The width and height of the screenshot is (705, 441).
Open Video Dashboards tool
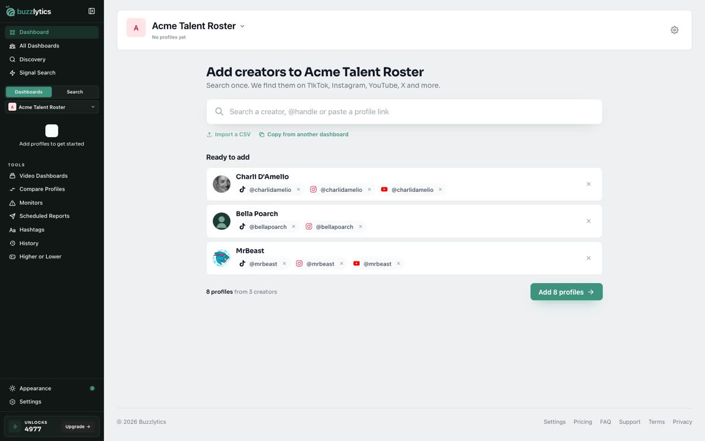click(52, 176)
